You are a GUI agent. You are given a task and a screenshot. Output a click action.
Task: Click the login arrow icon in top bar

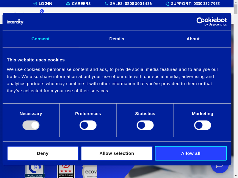pos(35,4)
